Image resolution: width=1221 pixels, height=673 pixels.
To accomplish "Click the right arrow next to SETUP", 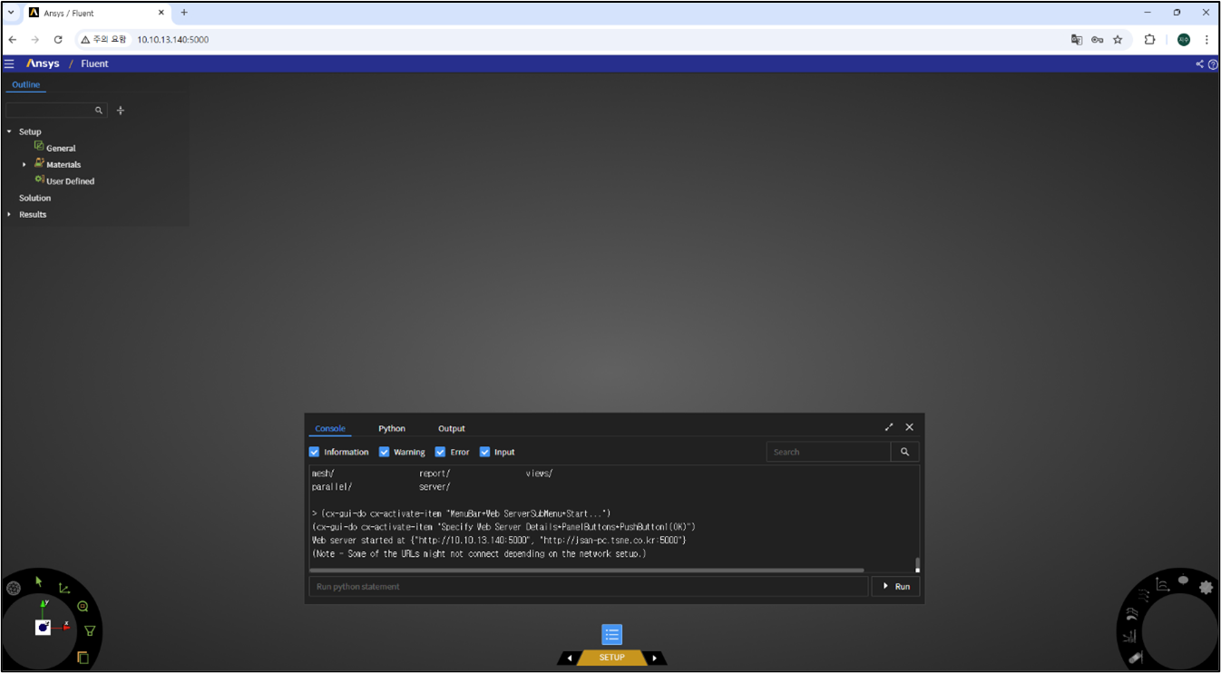I will coord(655,658).
